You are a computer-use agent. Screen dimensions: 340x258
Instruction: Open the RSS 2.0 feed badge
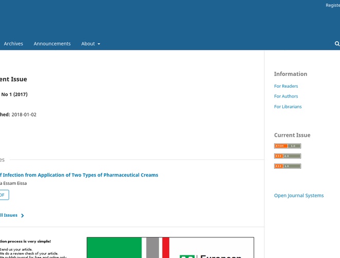tap(287, 156)
